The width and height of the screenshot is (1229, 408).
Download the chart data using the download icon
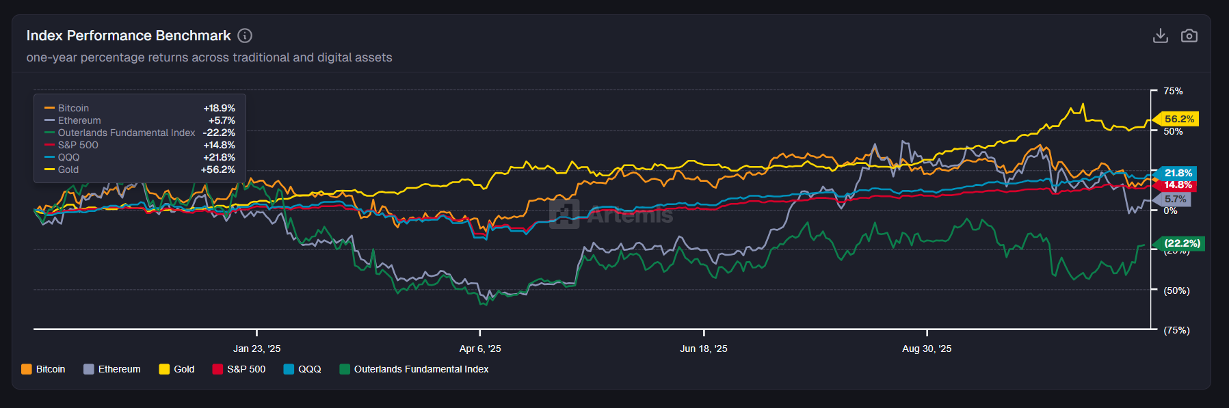point(1160,36)
